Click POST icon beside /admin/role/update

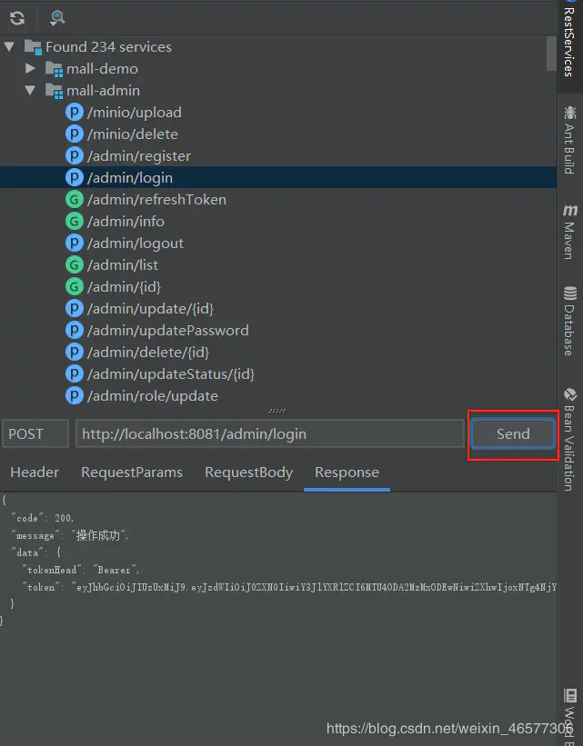[74, 396]
